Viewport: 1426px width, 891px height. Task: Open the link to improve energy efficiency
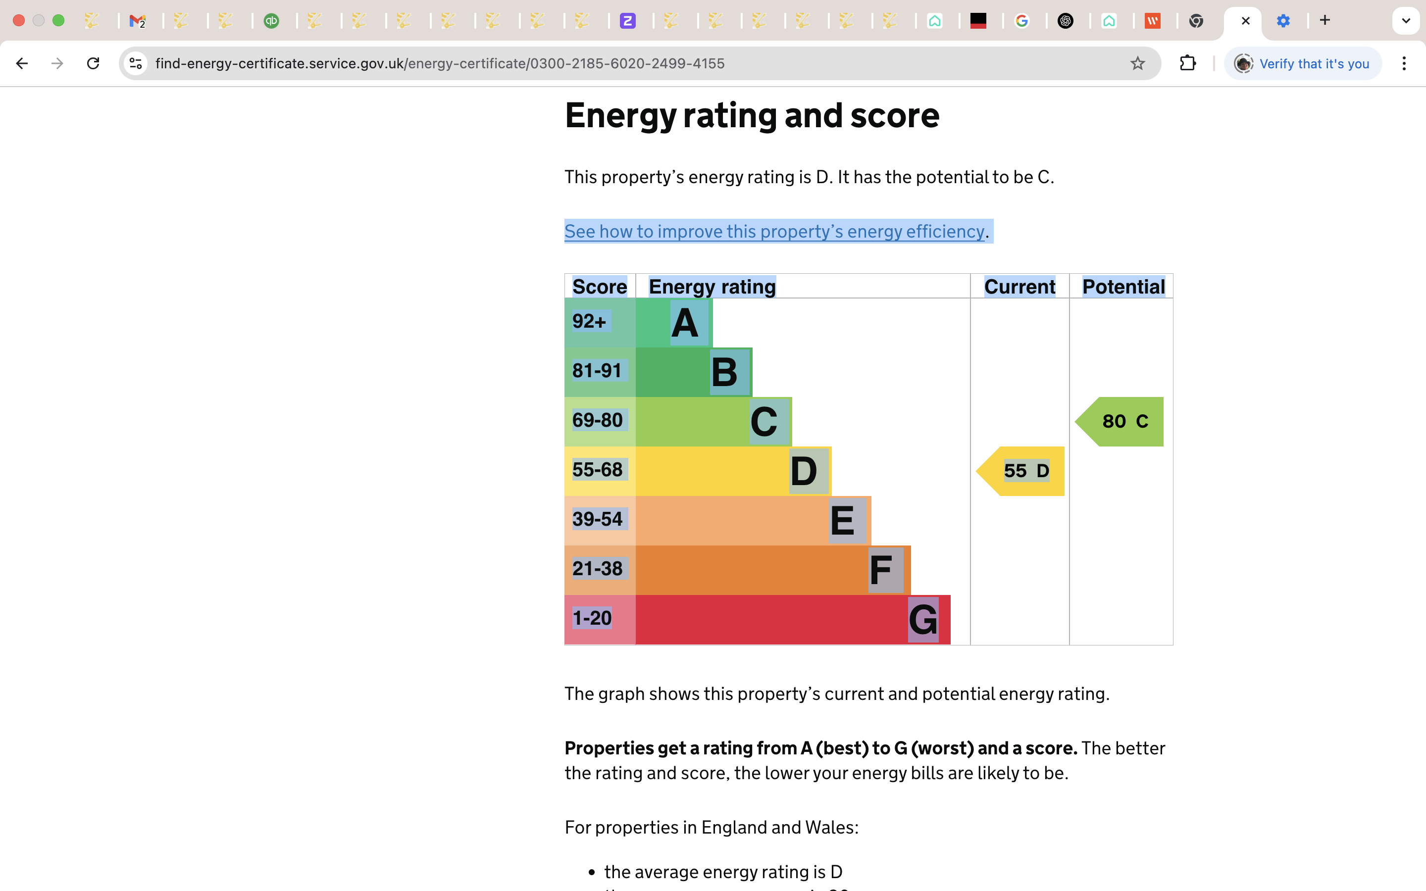point(774,232)
